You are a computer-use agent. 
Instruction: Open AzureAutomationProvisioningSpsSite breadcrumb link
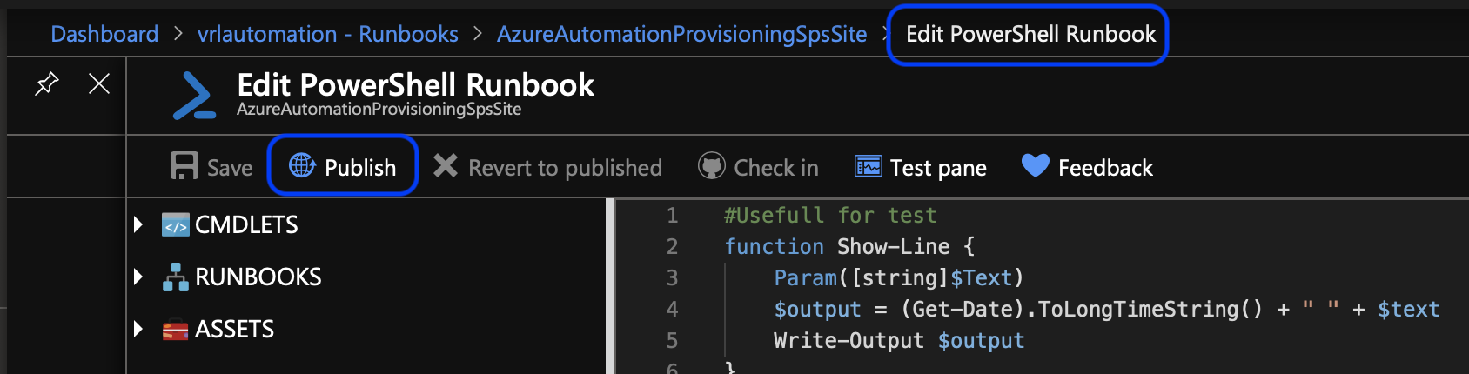(681, 34)
